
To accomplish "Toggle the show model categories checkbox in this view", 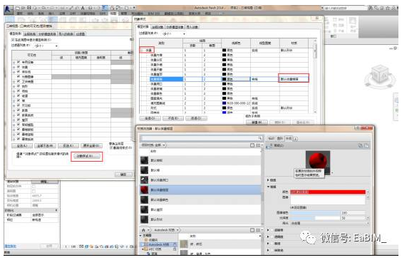I will point(13,40).
